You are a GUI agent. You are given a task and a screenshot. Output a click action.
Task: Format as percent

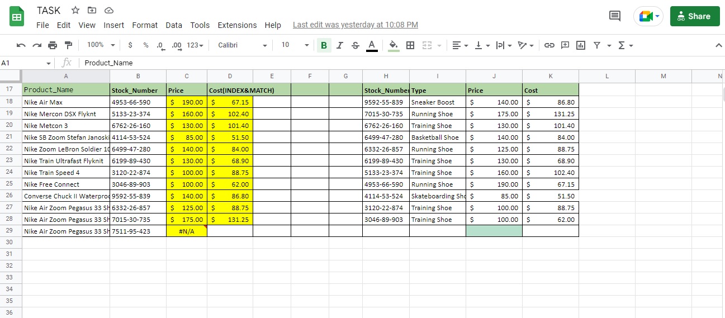pos(146,45)
